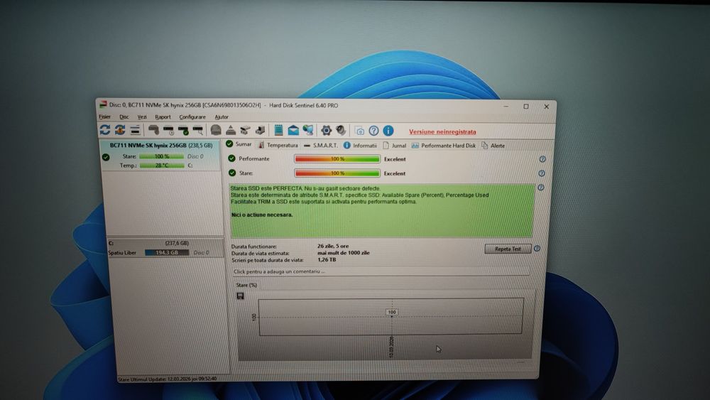Open the Raport menu
This screenshot has height=400, width=710.
(x=163, y=117)
